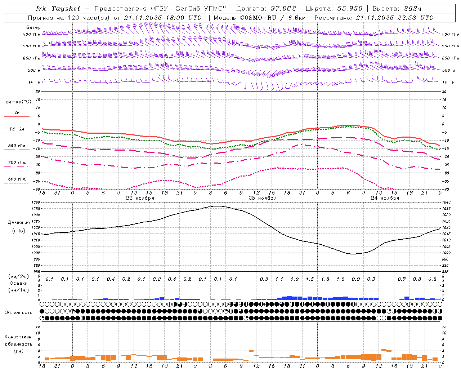Click the Осадки panel label

19,283
